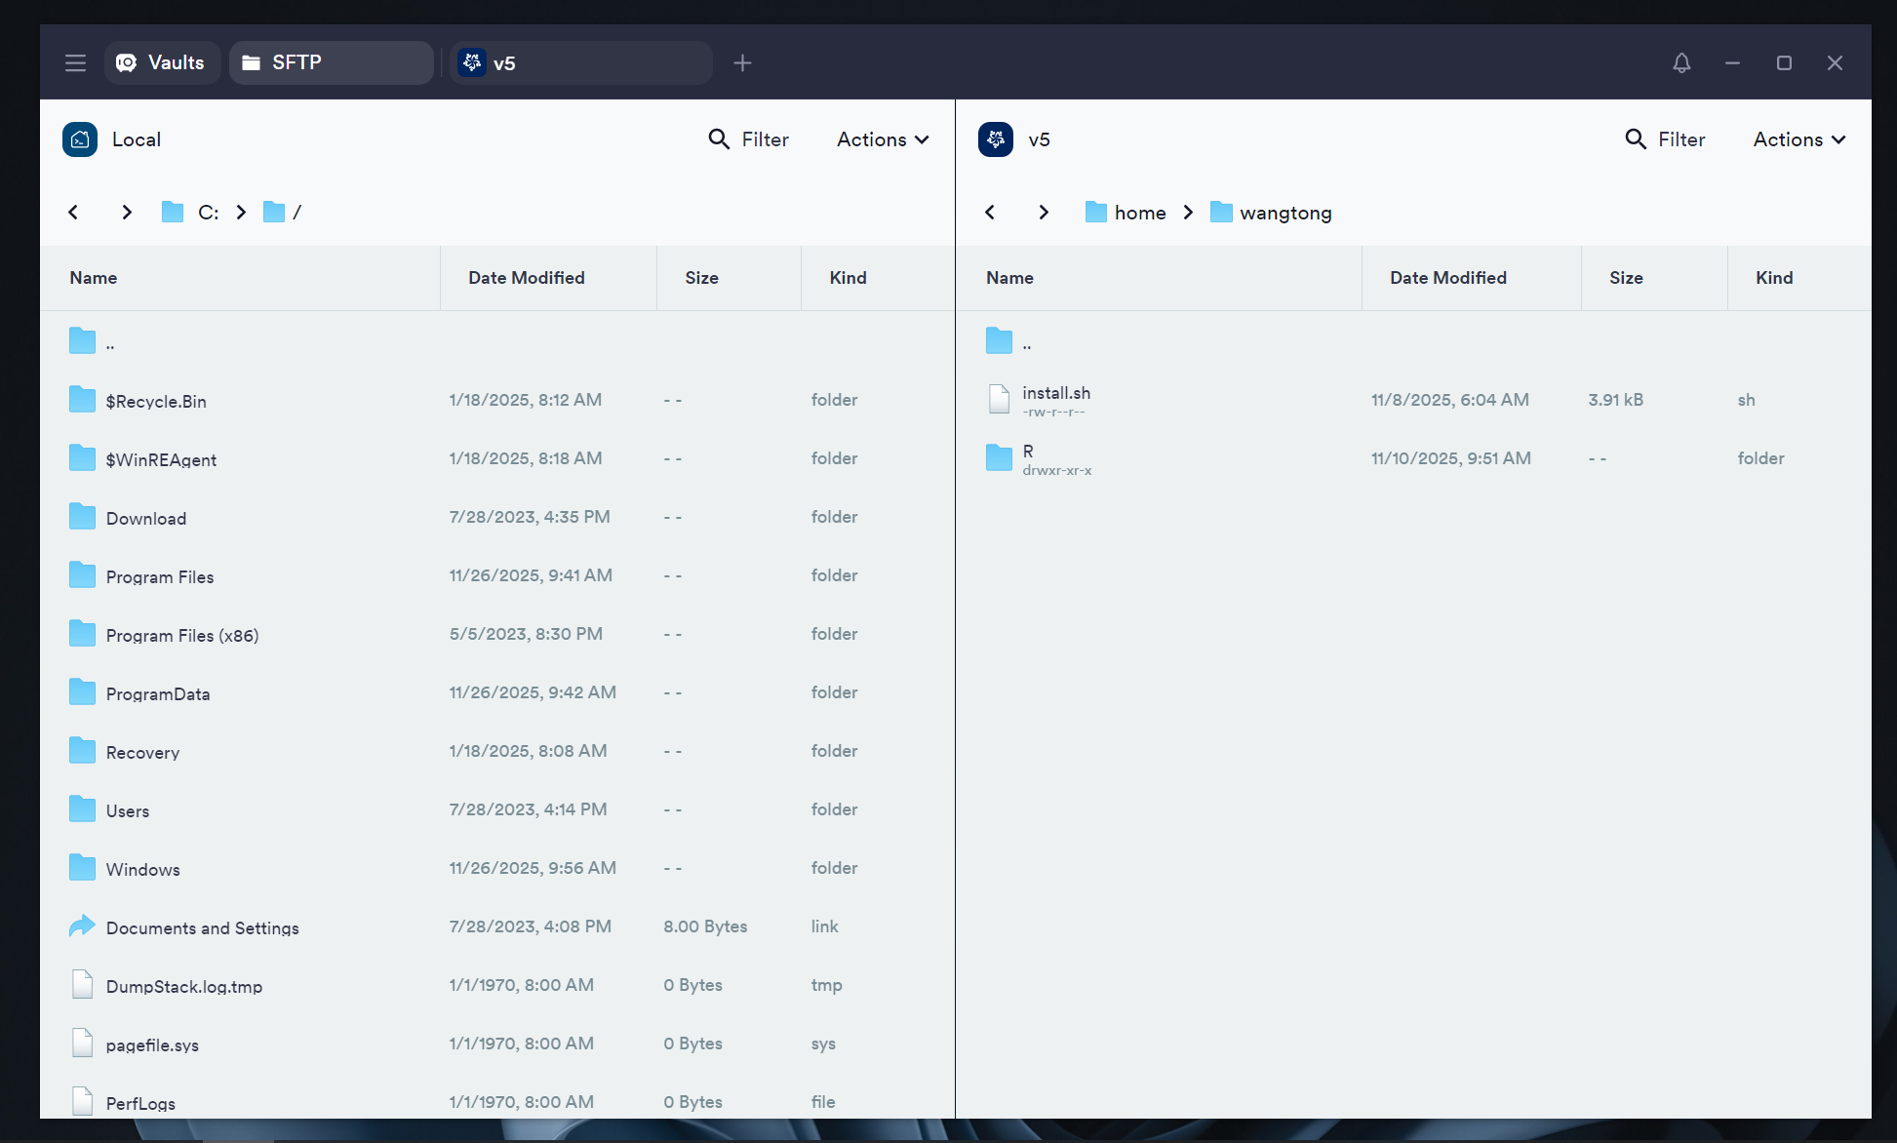Add a new tab with plus icon
Viewport: 1897px width, 1143px height.
pyautogui.click(x=742, y=63)
